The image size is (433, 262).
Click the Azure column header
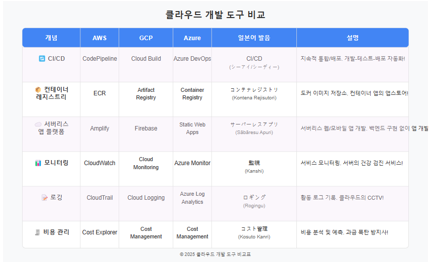point(192,38)
